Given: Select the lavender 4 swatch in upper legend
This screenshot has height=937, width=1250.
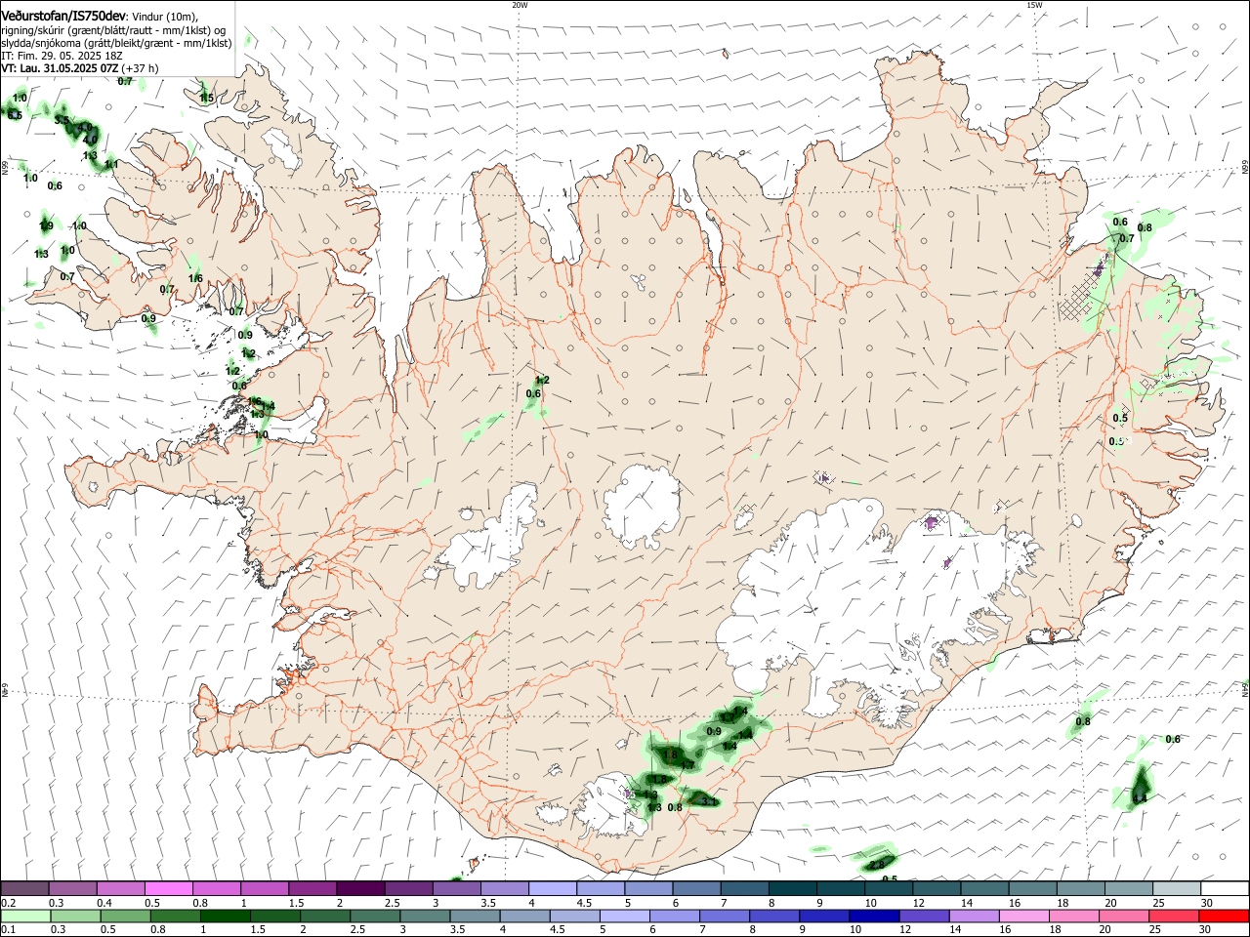Looking at the screenshot, I should click(552, 888).
